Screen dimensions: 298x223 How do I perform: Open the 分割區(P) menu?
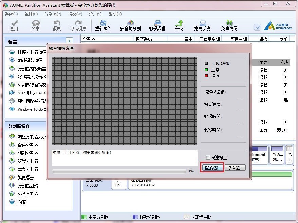(53, 14)
